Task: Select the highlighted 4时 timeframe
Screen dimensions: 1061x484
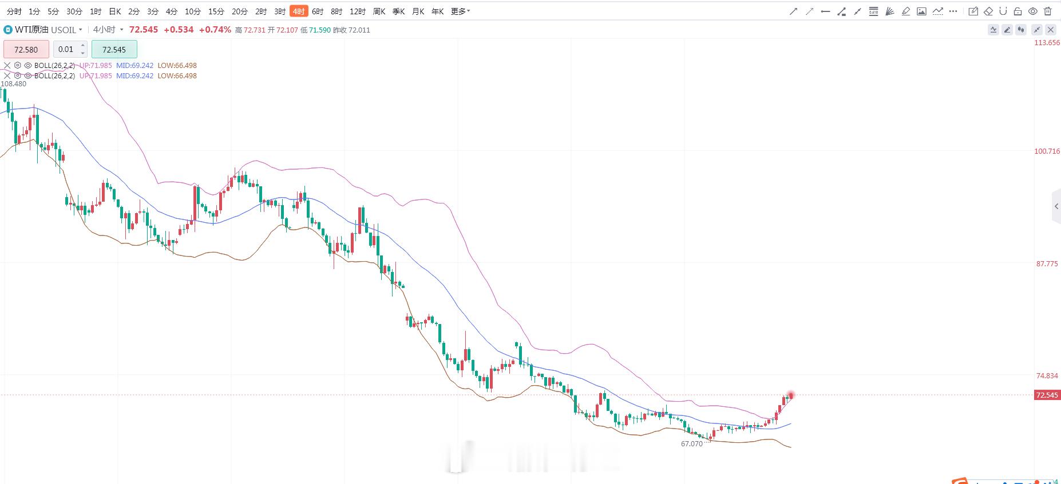Action: point(299,11)
